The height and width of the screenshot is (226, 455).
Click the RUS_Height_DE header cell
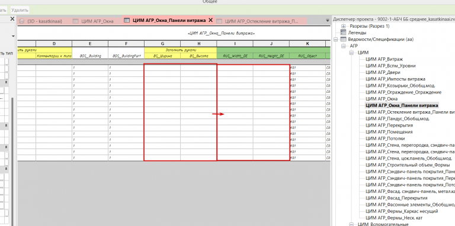tap(271, 56)
